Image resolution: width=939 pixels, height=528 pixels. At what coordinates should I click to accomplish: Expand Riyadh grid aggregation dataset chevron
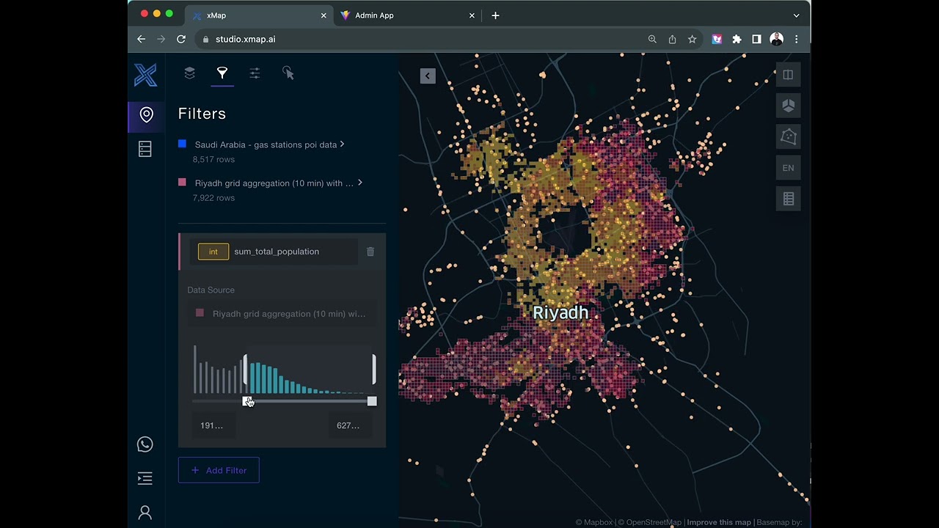[359, 183]
